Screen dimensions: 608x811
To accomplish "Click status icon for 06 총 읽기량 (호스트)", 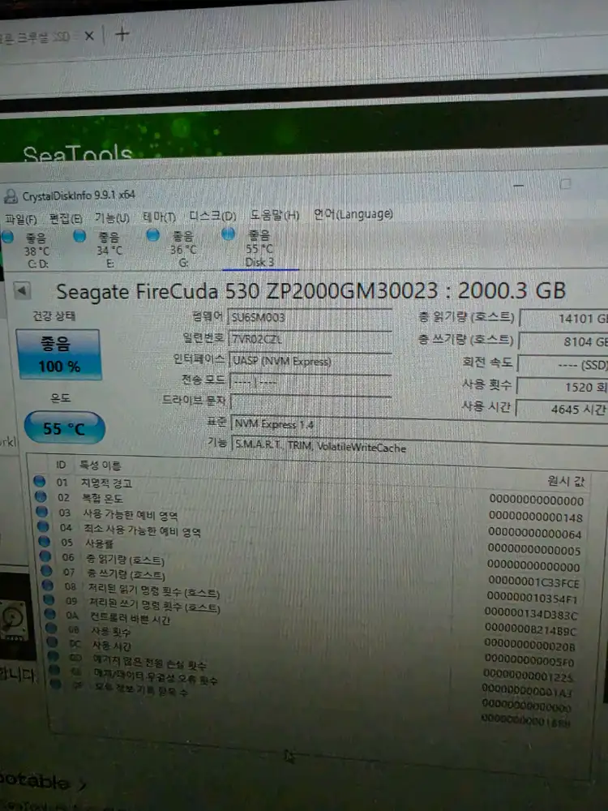I will (45, 556).
